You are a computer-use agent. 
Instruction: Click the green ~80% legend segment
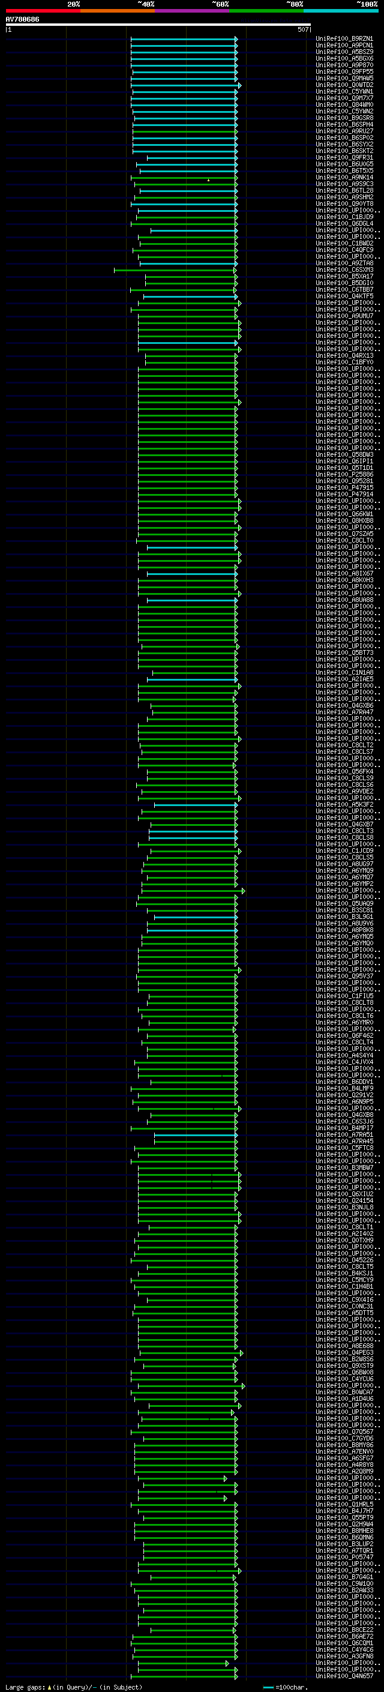pyautogui.click(x=266, y=11)
